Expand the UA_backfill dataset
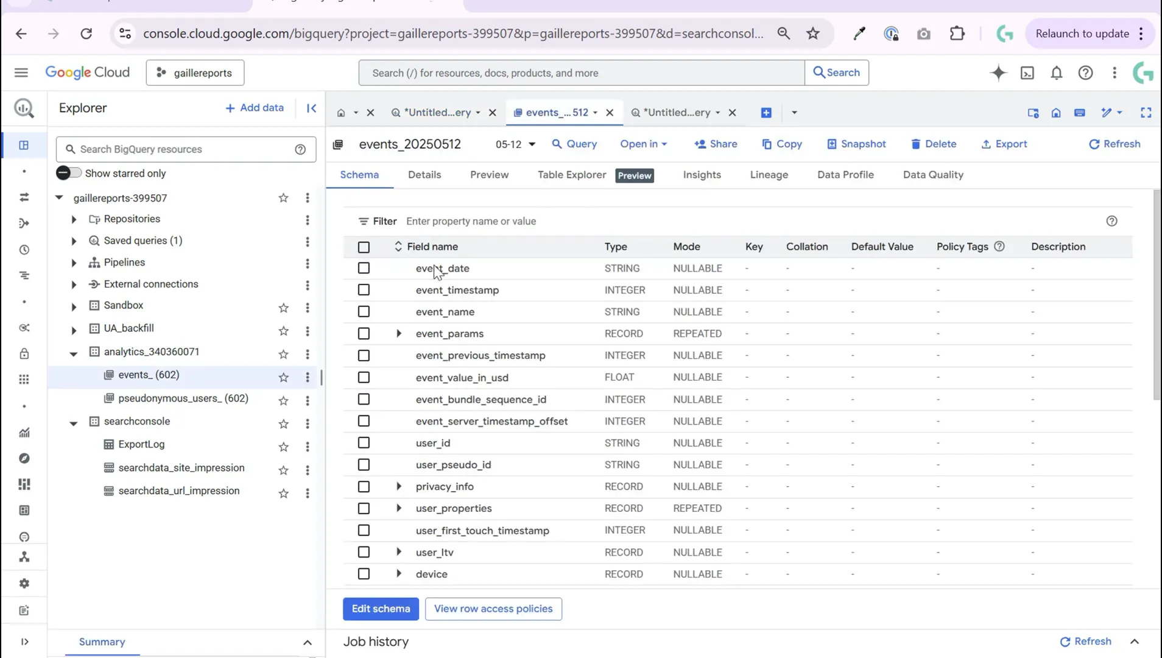This screenshot has height=658, width=1162. 74,330
